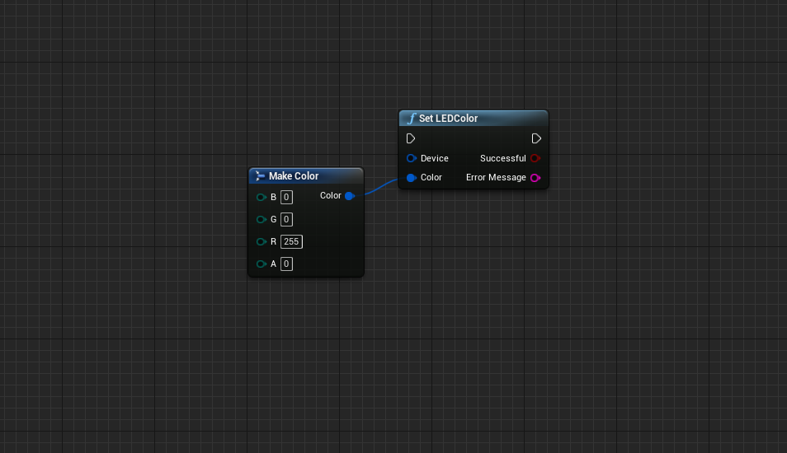Select the Make Color node by its title
Viewport: 787px width, 453px height.
(x=294, y=176)
